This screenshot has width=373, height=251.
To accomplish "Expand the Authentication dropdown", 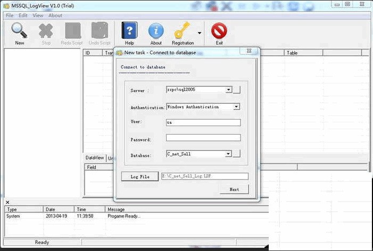I will tap(236, 107).
